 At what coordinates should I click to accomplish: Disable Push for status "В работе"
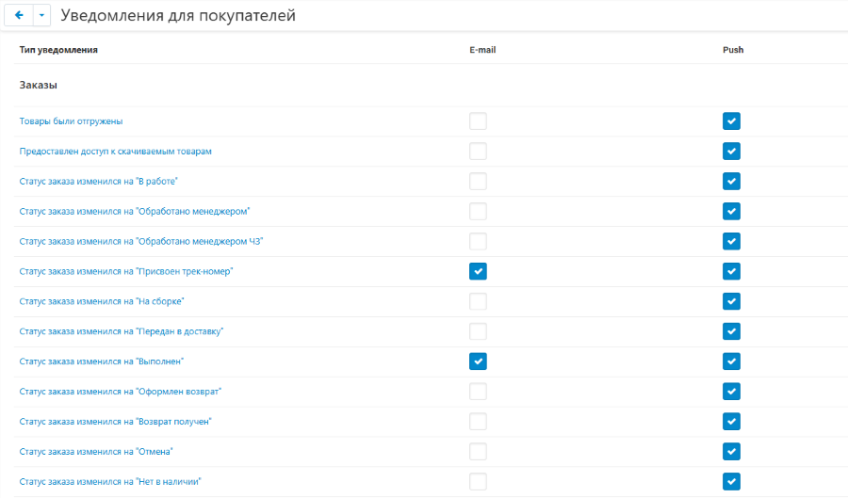732,182
